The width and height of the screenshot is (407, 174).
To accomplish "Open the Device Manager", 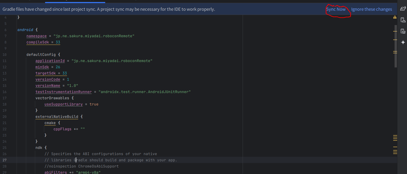I will tap(403, 20).
